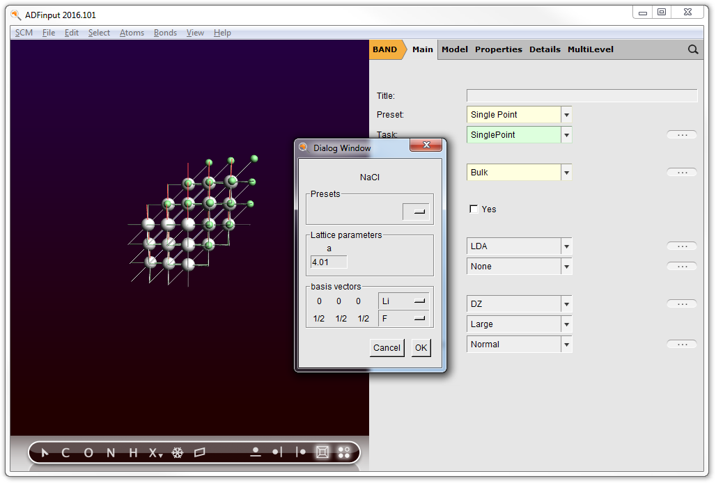Open the View menu
This screenshot has width=716, height=483.
(195, 33)
